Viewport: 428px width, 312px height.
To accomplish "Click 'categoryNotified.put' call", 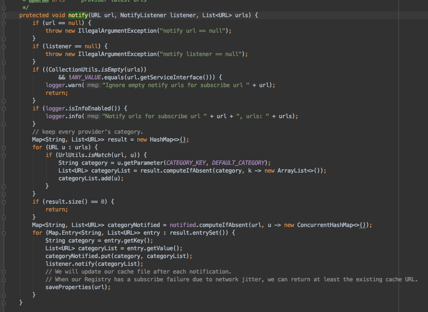I will pyautogui.click(x=78, y=256).
